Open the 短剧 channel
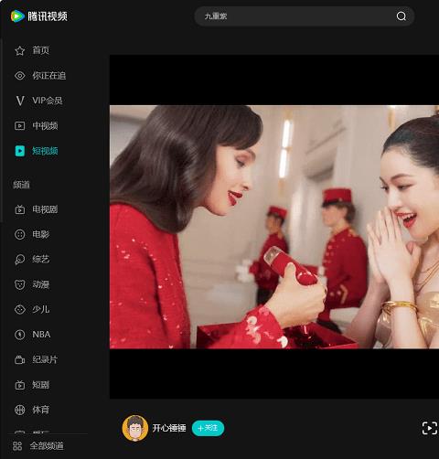 click(41, 385)
